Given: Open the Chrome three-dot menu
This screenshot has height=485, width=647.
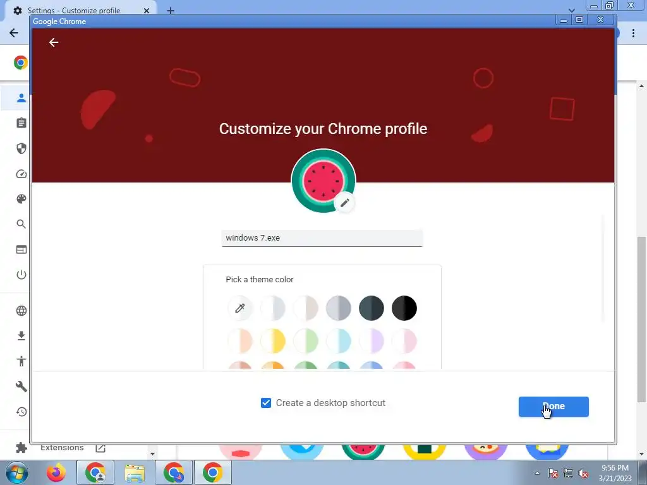Looking at the screenshot, I should click(x=633, y=33).
